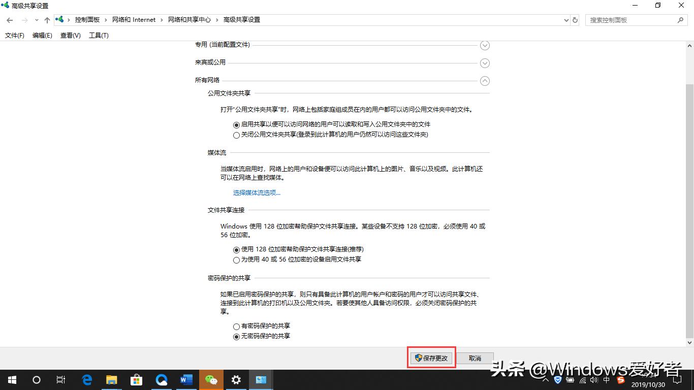The image size is (694, 390).
Task: Enable 40 或 56 位加密 file sharing option
Action: point(236,259)
